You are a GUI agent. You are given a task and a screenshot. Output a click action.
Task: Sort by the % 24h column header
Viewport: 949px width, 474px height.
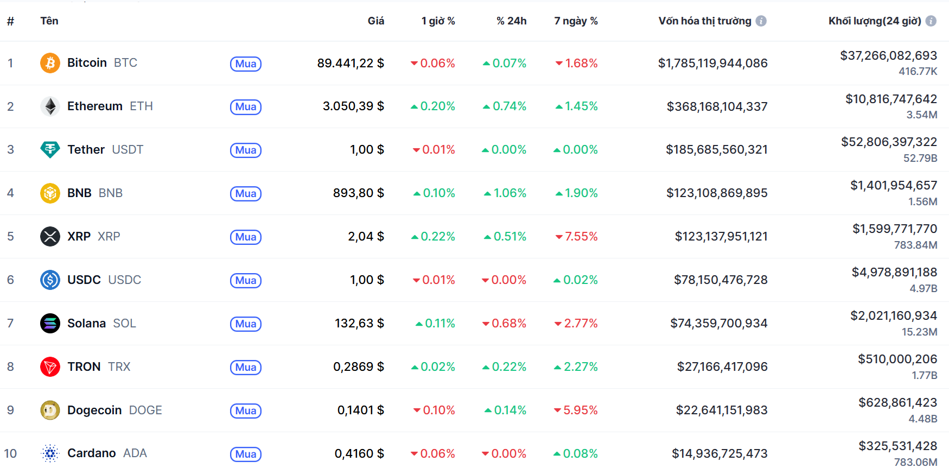pyautogui.click(x=512, y=21)
